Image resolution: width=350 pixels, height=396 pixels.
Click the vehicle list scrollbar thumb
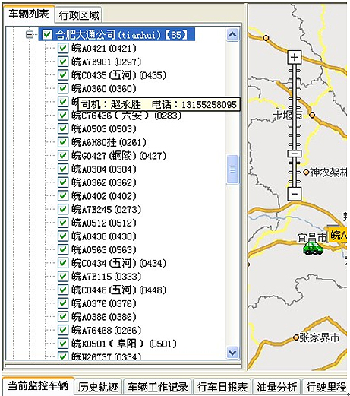[232, 169]
